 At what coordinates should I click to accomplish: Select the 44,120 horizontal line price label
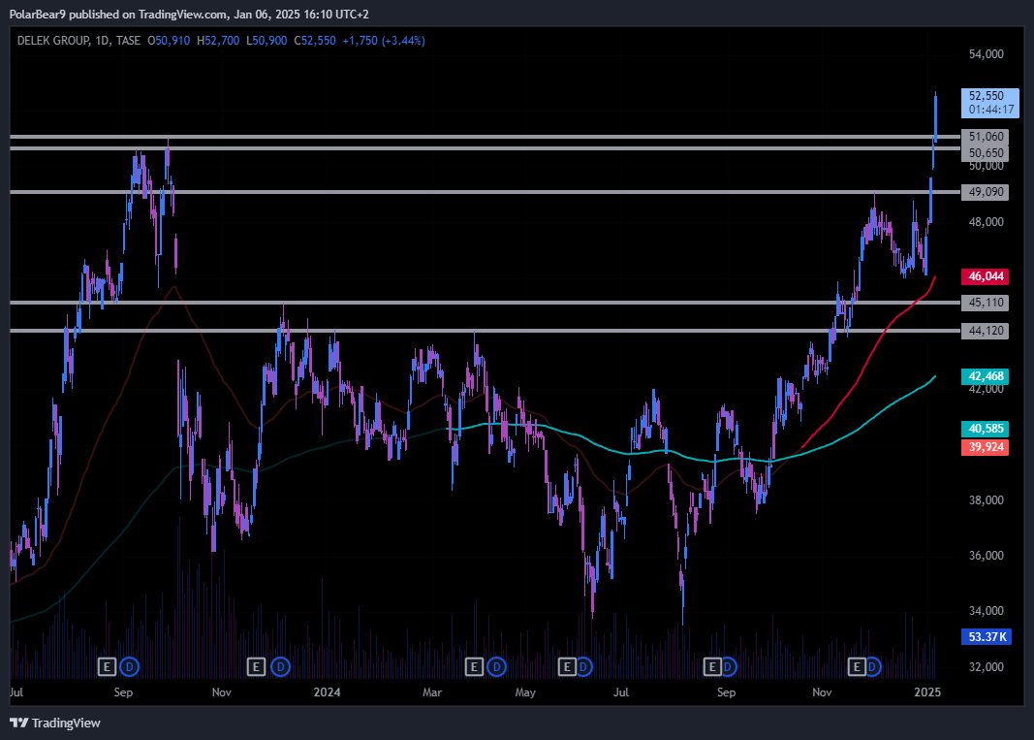click(x=986, y=331)
